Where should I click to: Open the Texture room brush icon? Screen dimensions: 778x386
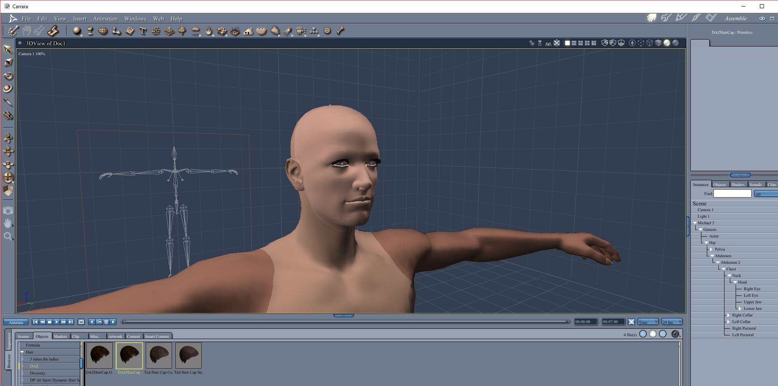click(x=696, y=18)
